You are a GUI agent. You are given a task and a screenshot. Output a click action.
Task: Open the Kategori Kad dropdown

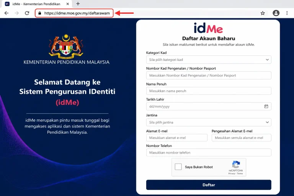209,60
